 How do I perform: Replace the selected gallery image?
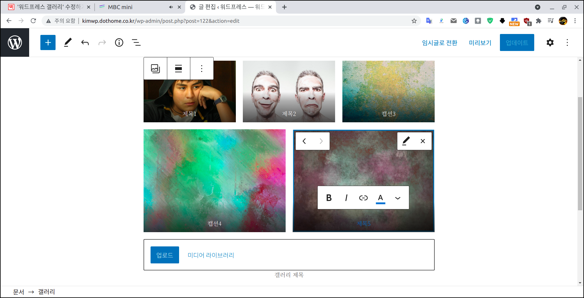coord(406,141)
